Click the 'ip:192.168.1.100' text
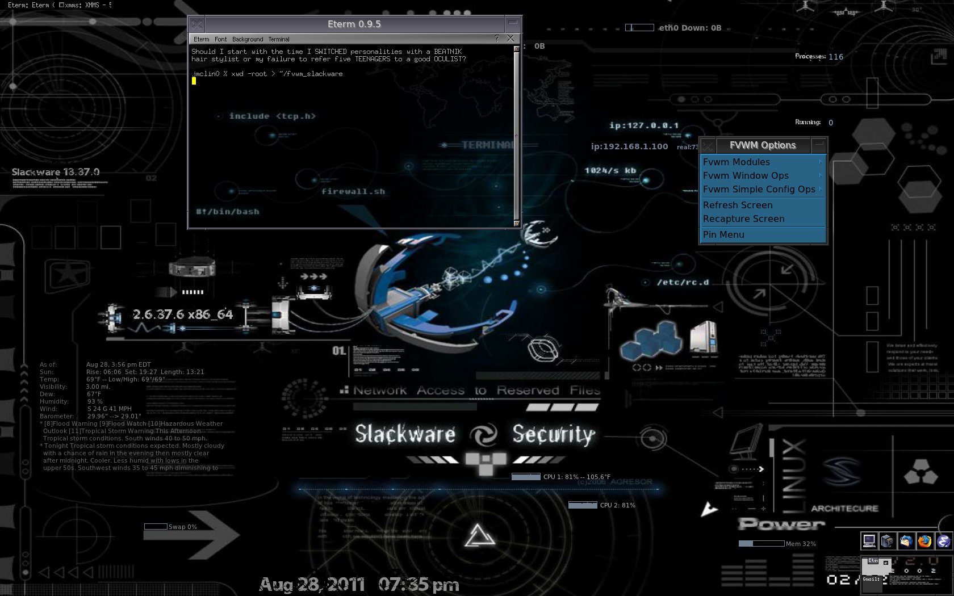This screenshot has height=596, width=954. point(629,146)
